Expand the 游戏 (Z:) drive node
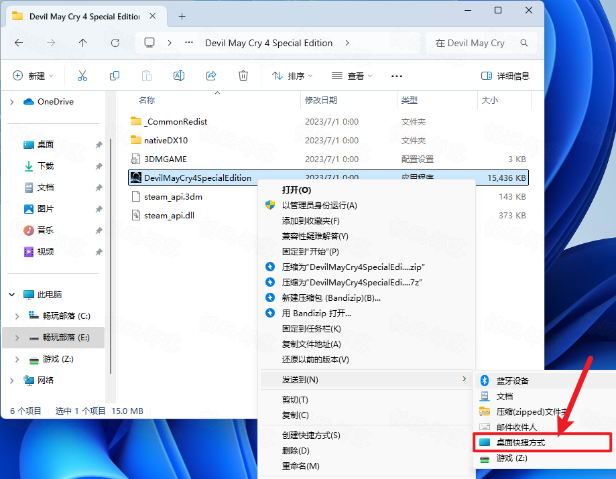The width and height of the screenshot is (616, 479). (x=17, y=359)
